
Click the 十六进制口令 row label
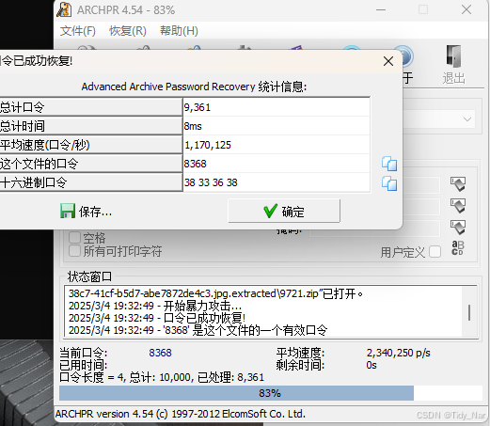point(91,182)
